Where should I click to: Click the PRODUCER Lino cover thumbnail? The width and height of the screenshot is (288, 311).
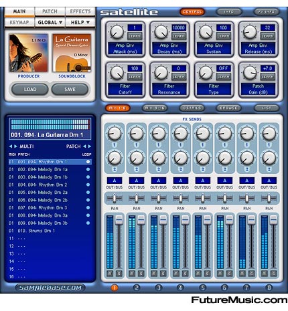(29, 53)
